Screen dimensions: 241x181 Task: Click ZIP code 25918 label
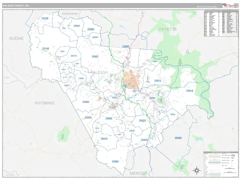click(190, 91)
